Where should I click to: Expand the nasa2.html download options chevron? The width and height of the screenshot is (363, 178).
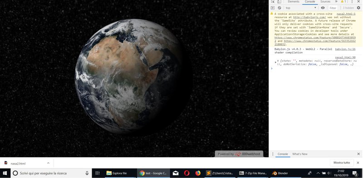(x=48, y=163)
